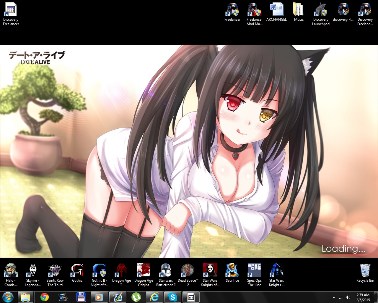Open Skype from the taskbar
Screen dimensions: 378x303
point(172,297)
